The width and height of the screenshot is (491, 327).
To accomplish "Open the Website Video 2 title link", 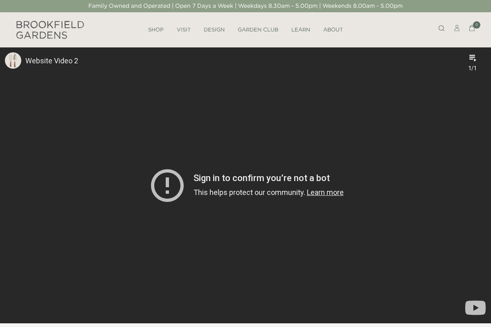I will (x=52, y=60).
